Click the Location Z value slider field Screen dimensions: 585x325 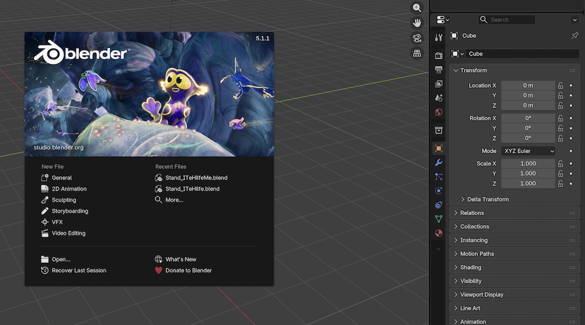click(528, 105)
